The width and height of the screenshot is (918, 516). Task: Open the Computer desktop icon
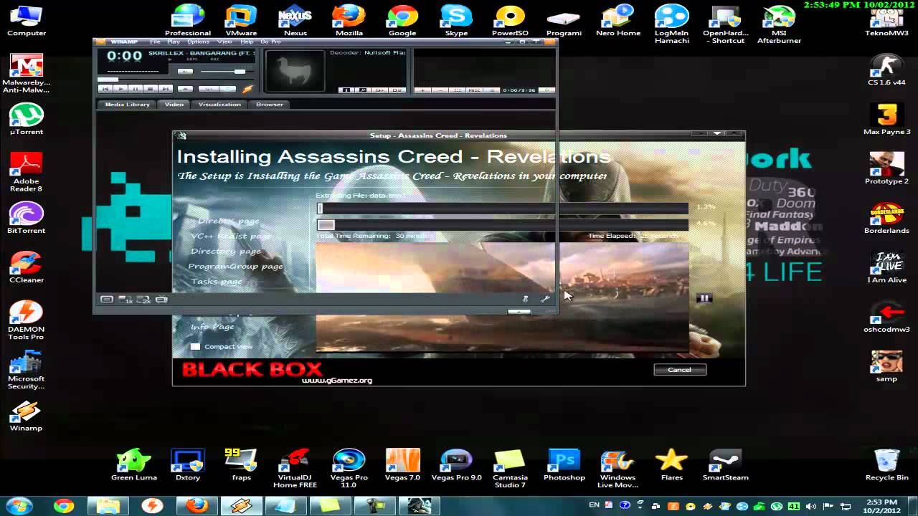27,20
